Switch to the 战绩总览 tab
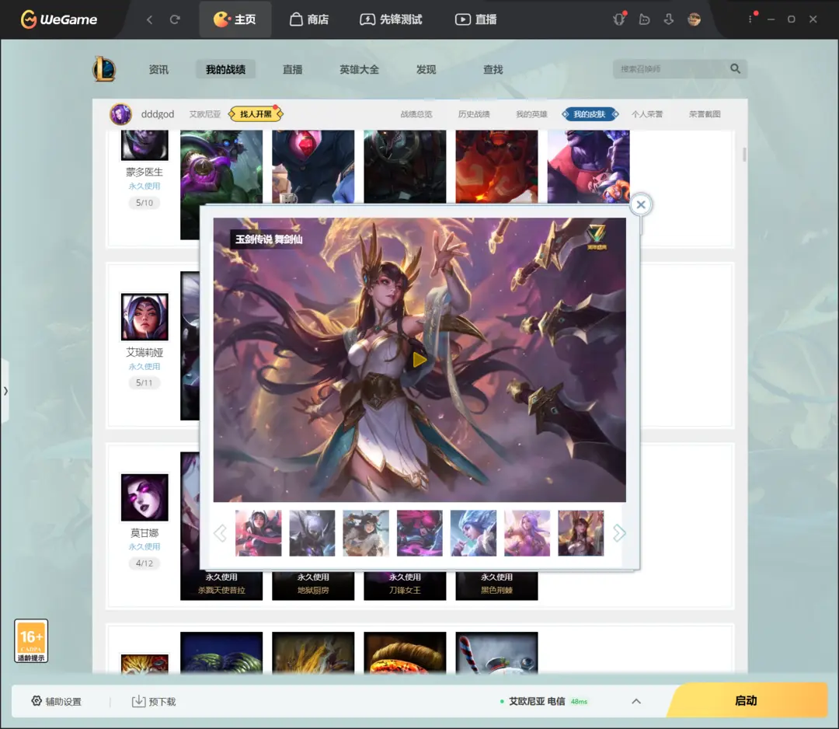Screen dimensions: 839x729 (x=416, y=114)
